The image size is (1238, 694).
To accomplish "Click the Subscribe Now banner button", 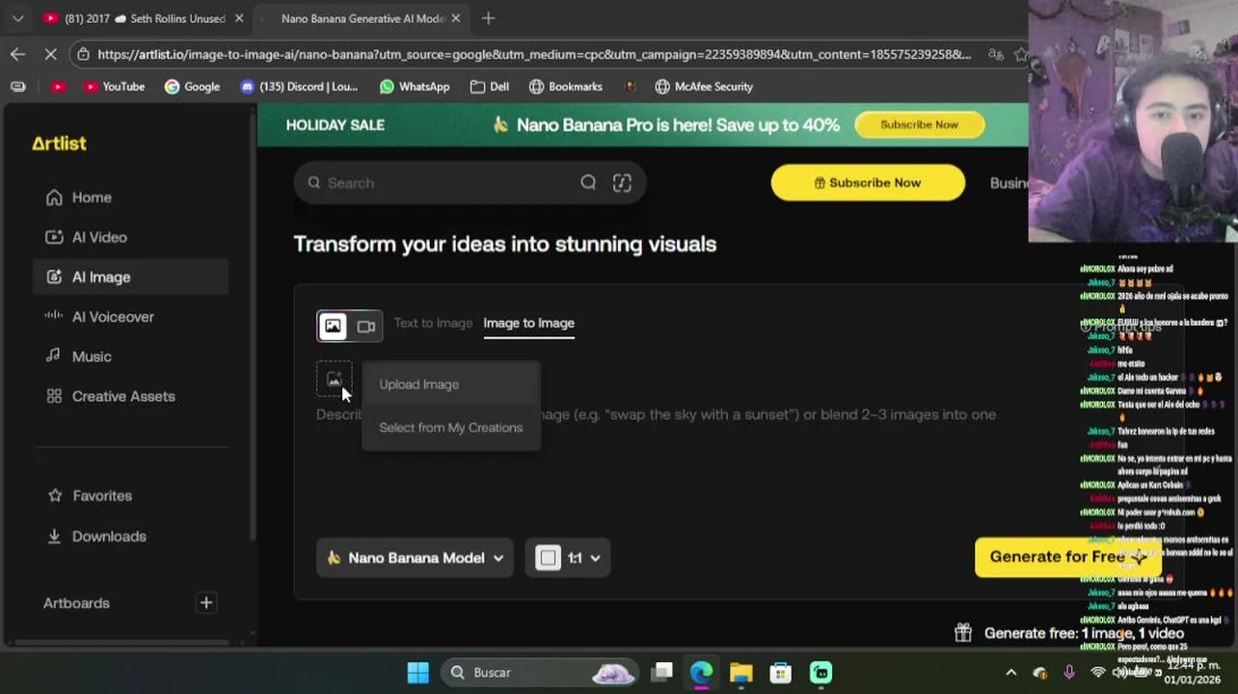I will 919,124.
